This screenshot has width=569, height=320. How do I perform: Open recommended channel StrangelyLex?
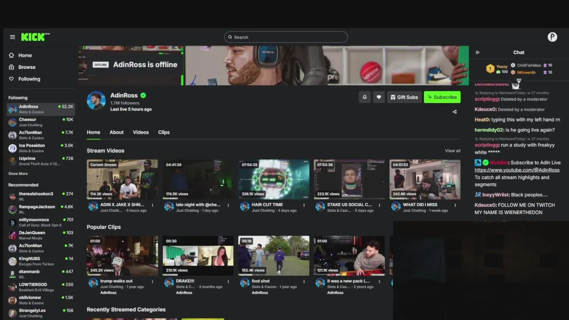point(40,313)
